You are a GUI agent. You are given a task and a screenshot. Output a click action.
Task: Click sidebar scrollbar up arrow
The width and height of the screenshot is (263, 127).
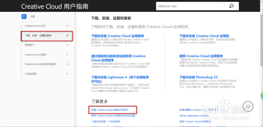tap(75, 13)
